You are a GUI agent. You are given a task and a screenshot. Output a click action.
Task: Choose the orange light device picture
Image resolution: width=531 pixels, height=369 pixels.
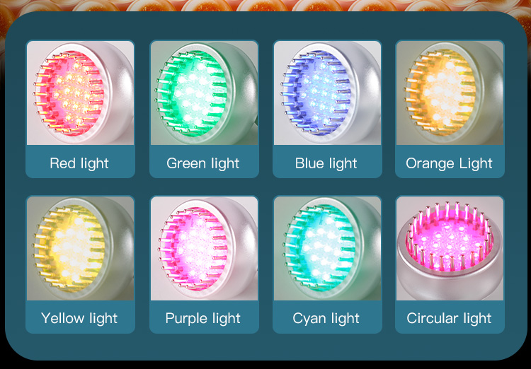(x=450, y=93)
